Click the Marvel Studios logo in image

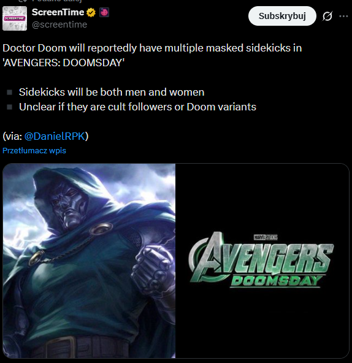tap(266, 237)
